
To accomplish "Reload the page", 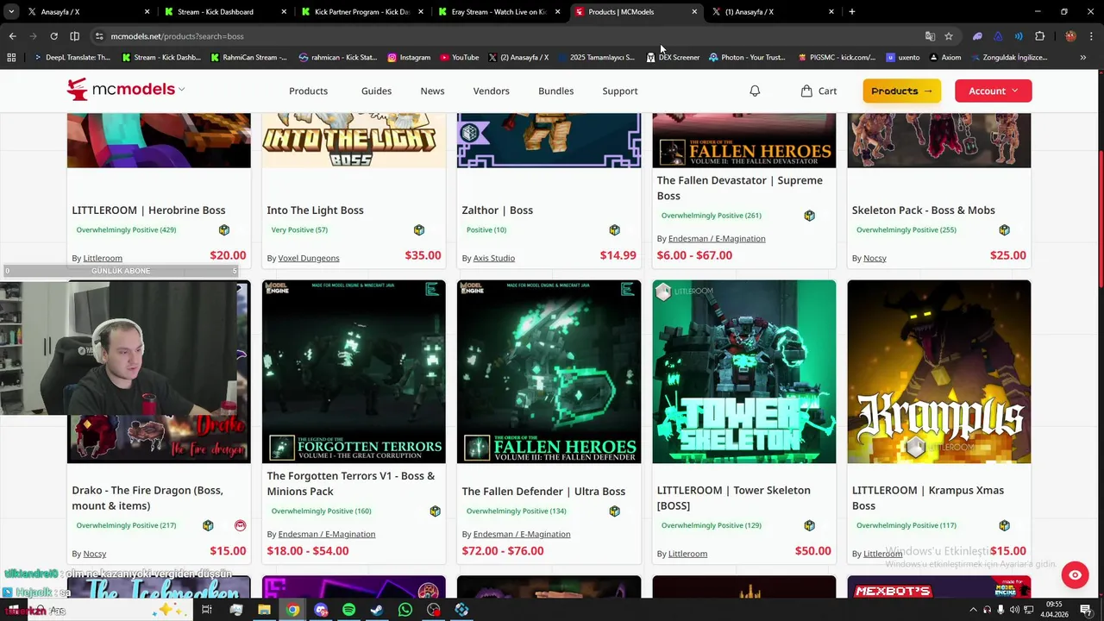I will [x=53, y=36].
